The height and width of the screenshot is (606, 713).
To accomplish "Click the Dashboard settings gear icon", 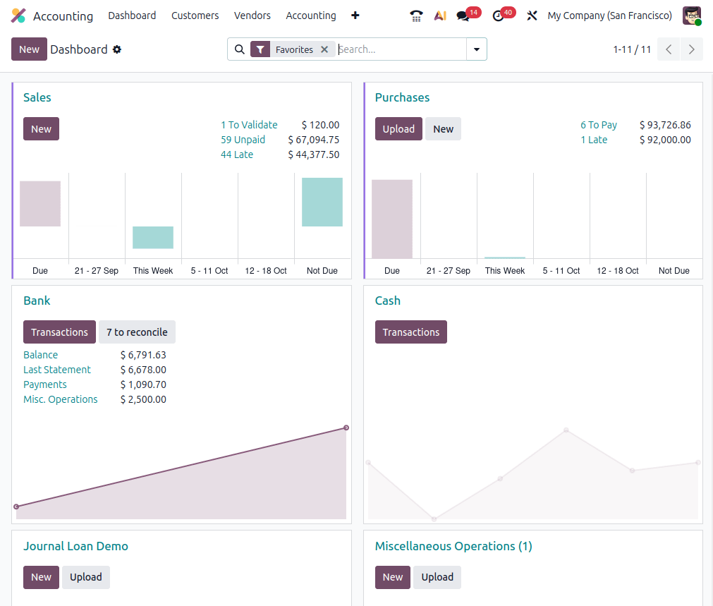I will click(117, 49).
